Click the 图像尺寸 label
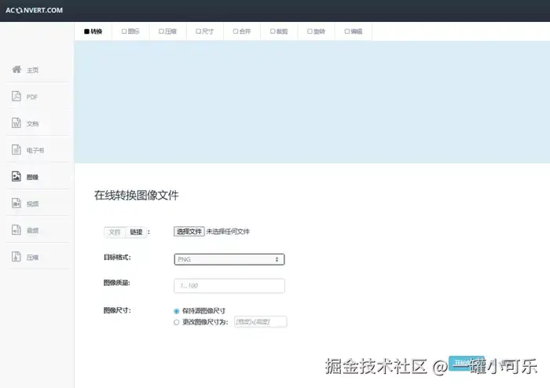Viewport: 550px width, 388px height. pos(117,310)
